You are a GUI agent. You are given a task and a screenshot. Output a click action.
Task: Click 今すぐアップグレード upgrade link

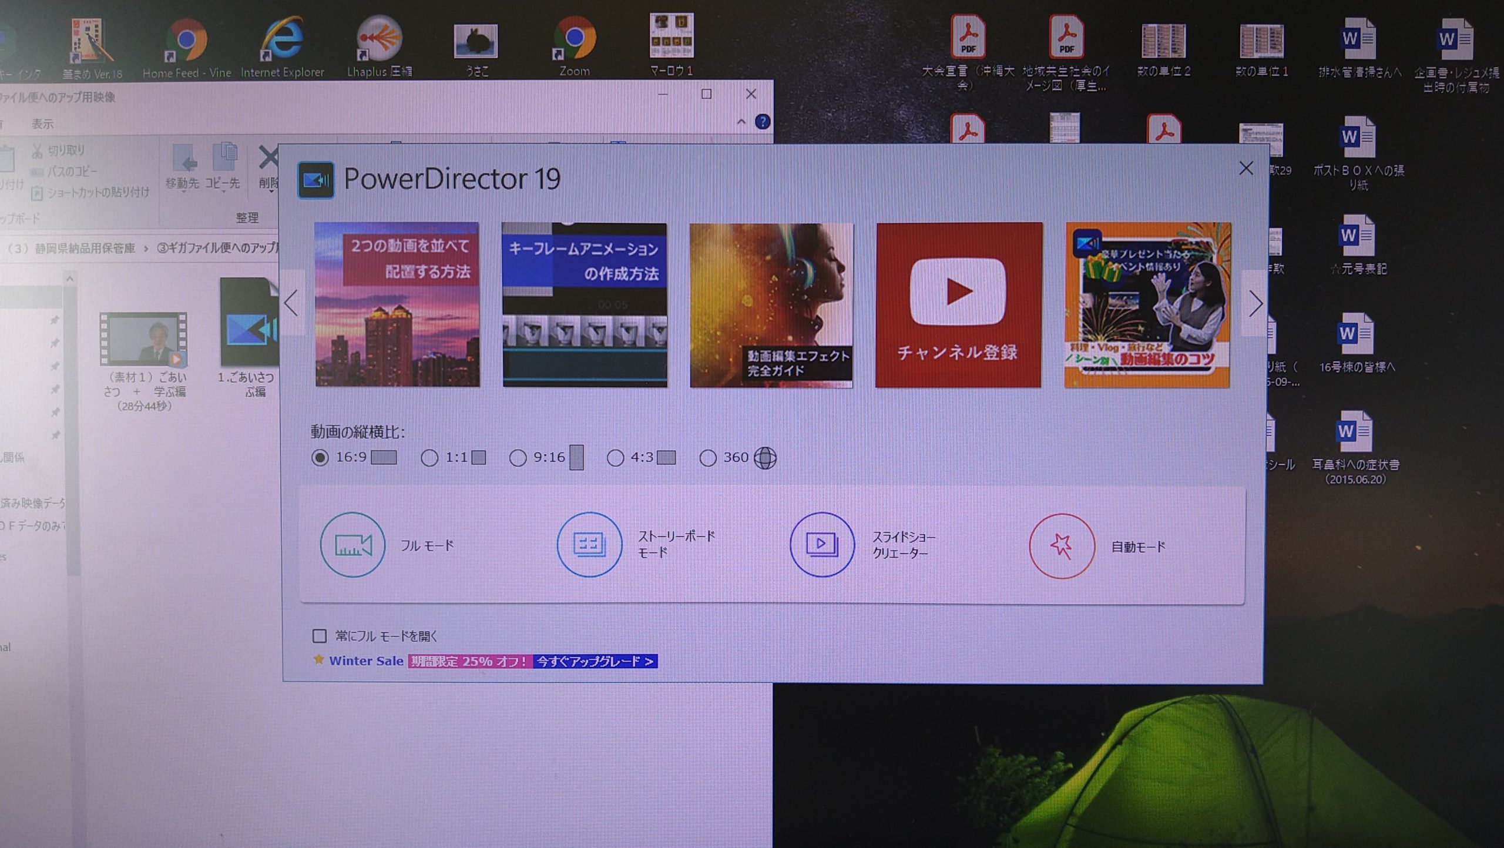(595, 661)
